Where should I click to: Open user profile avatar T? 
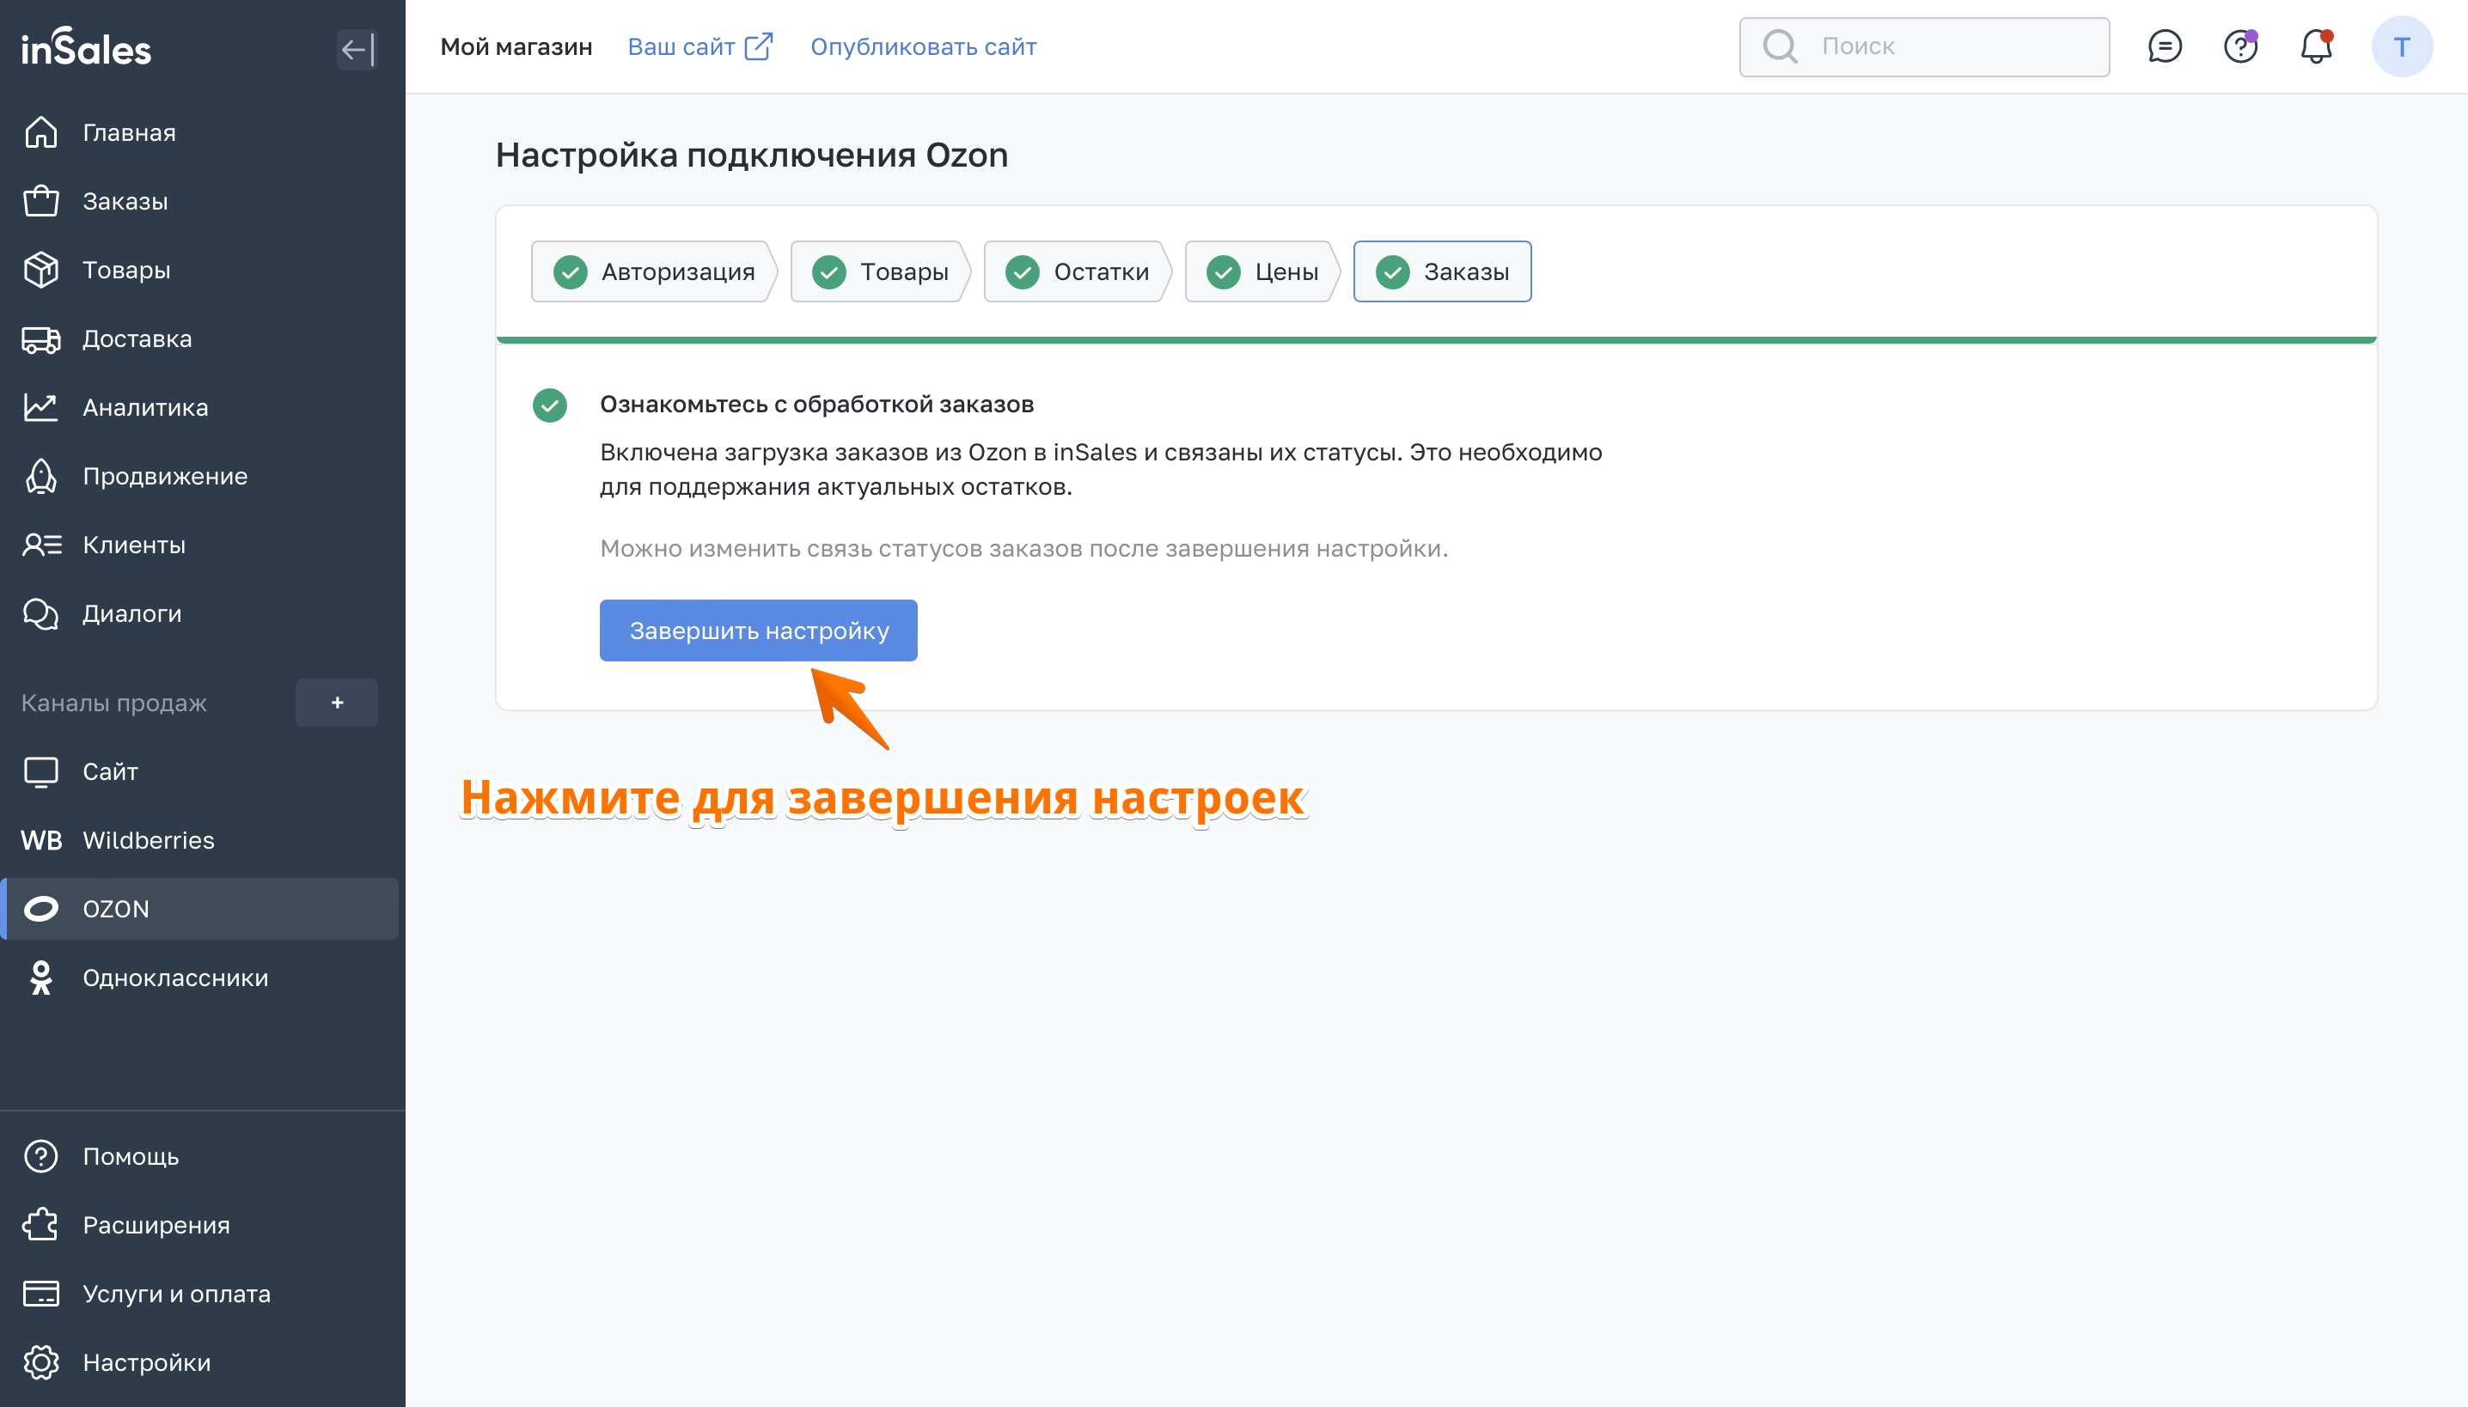[x=2400, y=46]
